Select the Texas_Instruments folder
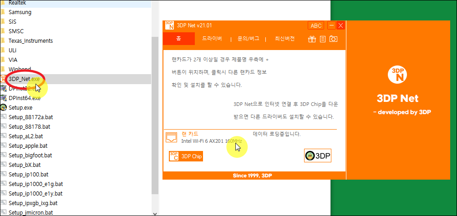457x216 pixels. 30,41
